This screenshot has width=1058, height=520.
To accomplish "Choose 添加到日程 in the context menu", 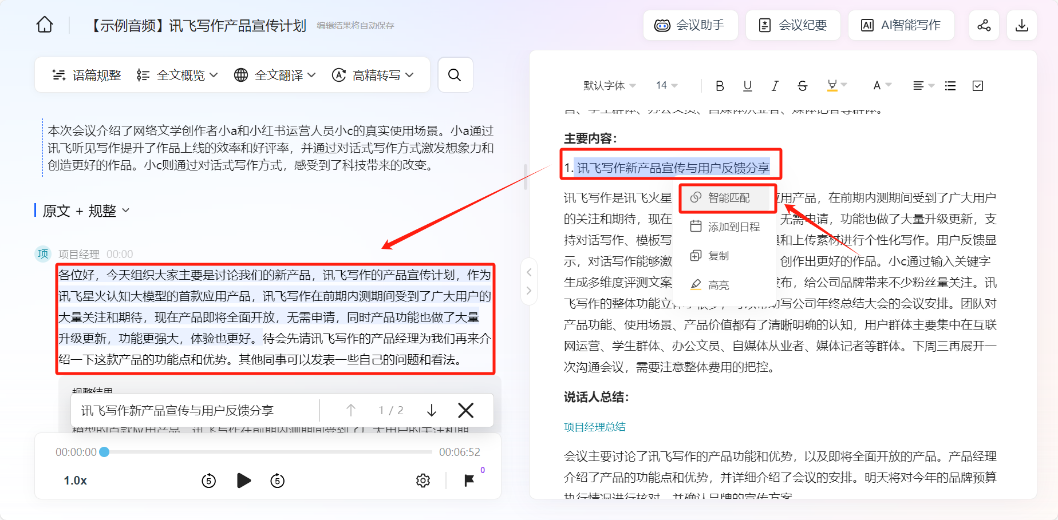I will [x=733, y=227].
